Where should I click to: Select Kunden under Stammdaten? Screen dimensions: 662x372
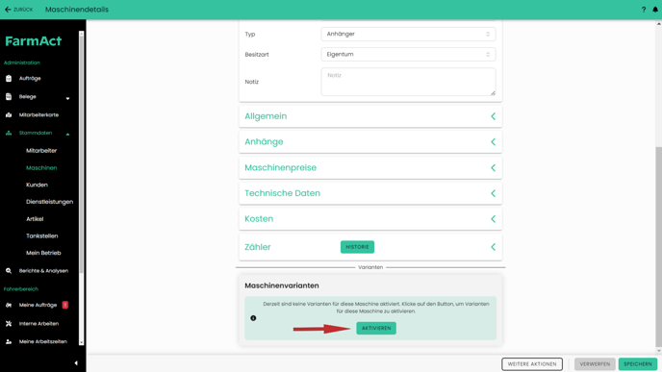pyautogui.click(x=37, y=185)
